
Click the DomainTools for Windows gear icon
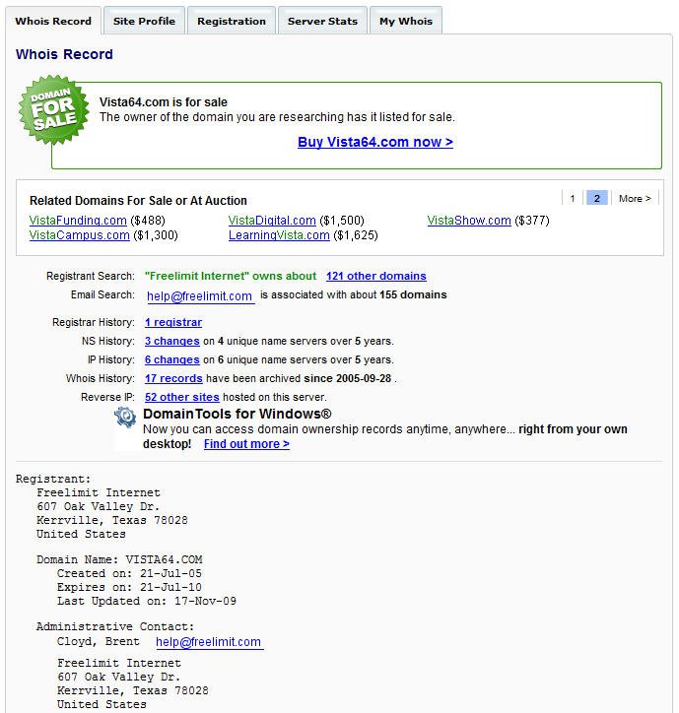click(125, 417)
